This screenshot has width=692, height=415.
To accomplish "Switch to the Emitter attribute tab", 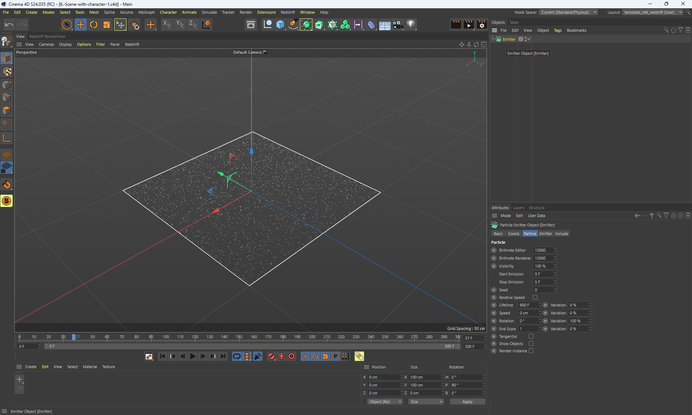I will point(545,234).
